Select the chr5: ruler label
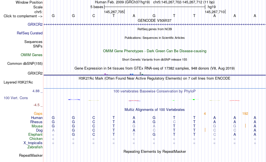 tap(39, 12)
